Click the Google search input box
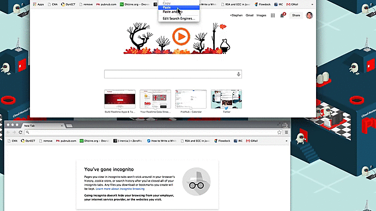The width and height of the screenshot is (376, 211). [170, 74]
